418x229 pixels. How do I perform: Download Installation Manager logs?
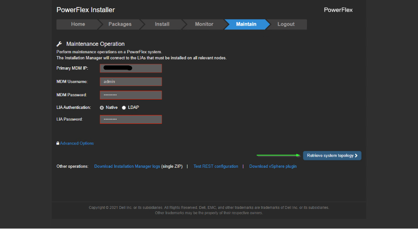coord(127,166)
